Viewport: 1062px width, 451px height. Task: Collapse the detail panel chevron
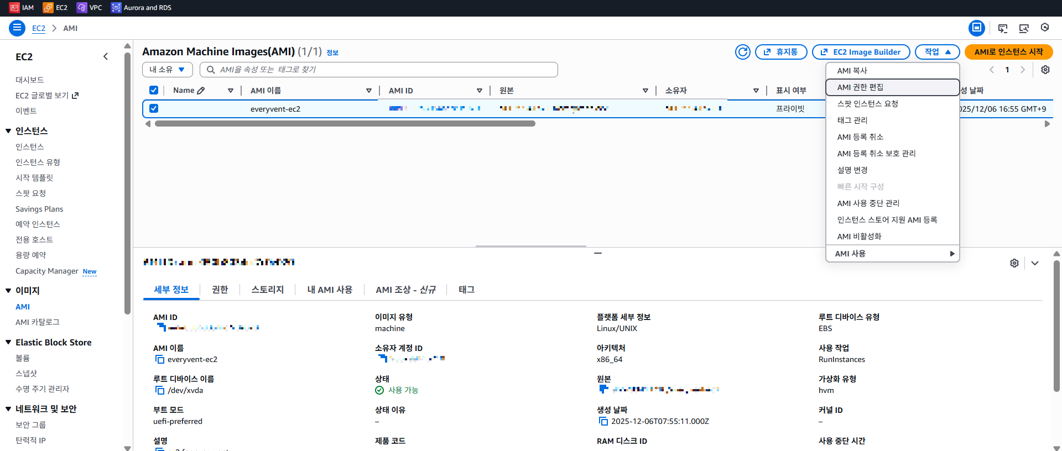[1035, 263]
